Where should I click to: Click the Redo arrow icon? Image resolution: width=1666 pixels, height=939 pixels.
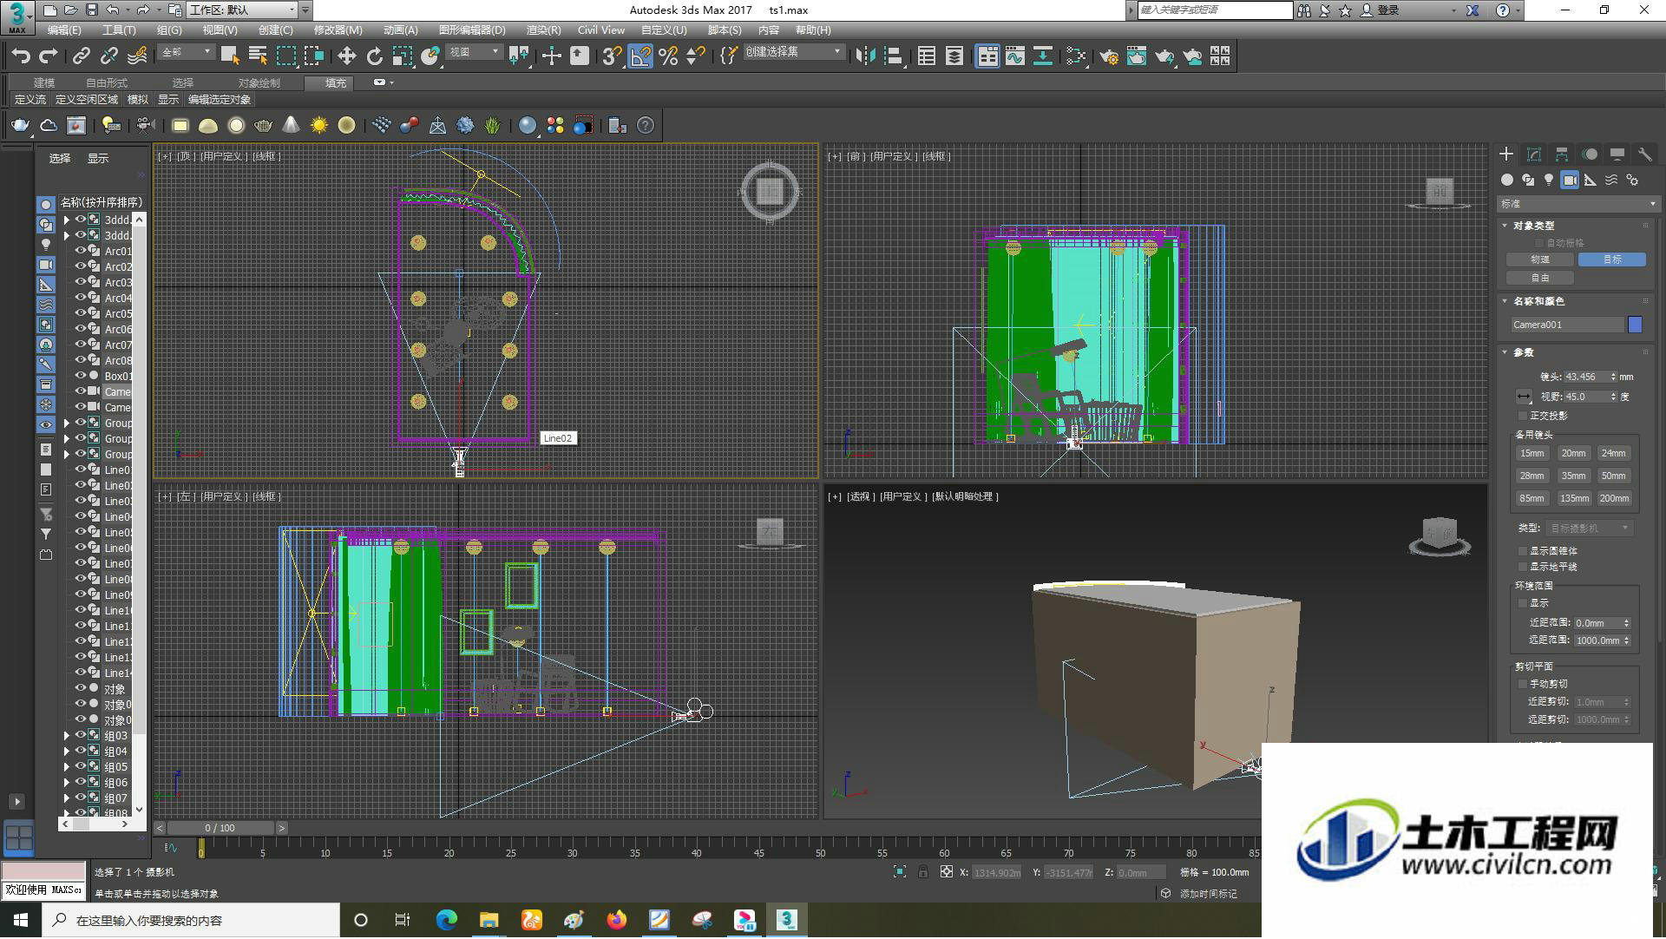pyautogui.click(x=49, y=56)
